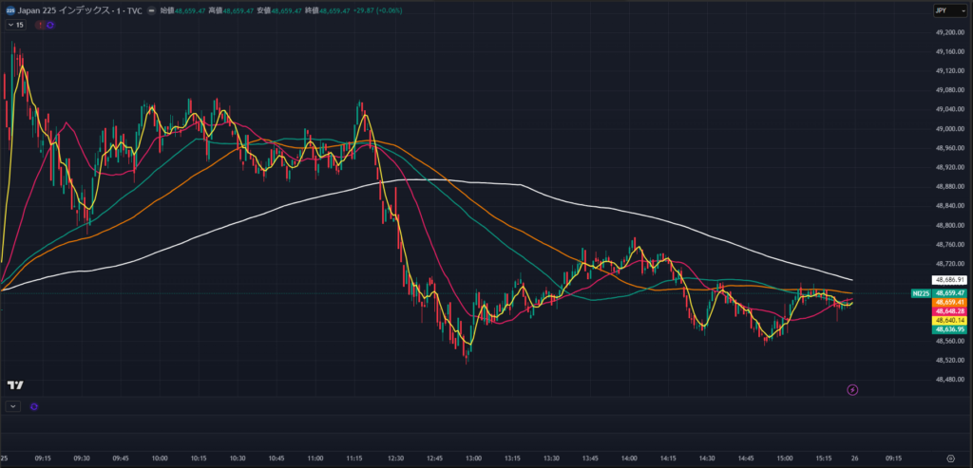Viewport: 973px width, 468px height.
Task: Click the pink 48,648.28 price label
Action: tap(949, 311)
